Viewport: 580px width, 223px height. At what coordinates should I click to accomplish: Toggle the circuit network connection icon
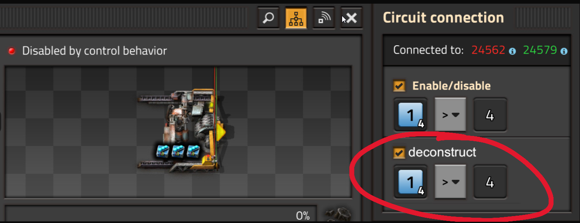point(296,18)
